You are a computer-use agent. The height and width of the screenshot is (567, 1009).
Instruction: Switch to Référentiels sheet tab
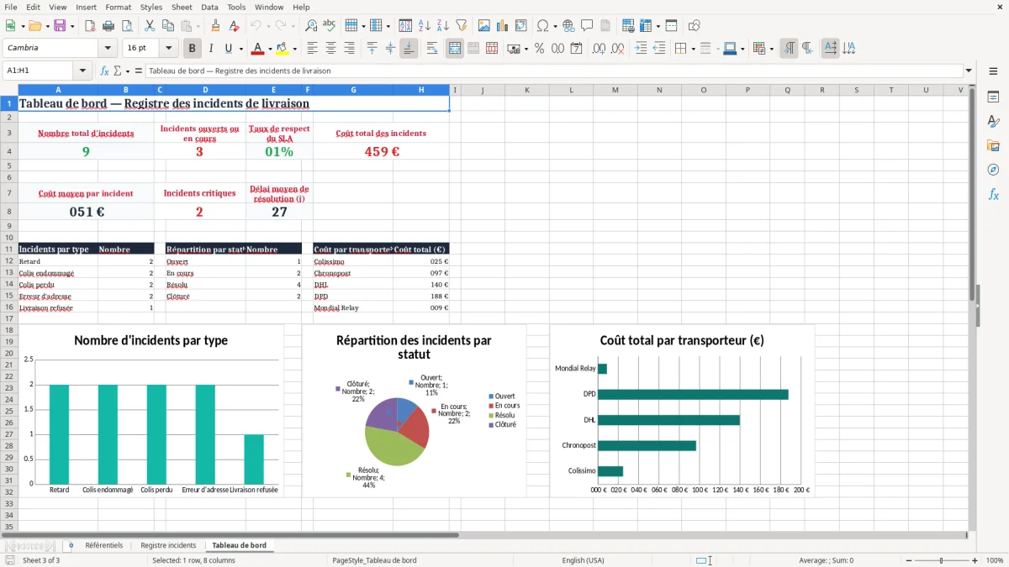tap(103, 545)
